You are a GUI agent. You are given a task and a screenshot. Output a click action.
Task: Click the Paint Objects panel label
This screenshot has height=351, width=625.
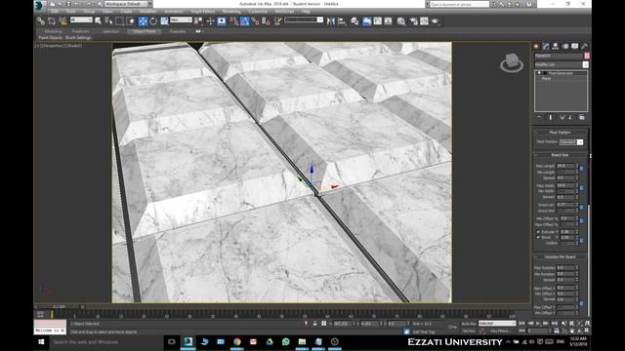pyautogui.click(x=50, y=38)
